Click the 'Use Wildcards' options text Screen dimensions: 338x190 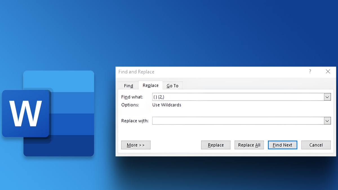(167, 105)
